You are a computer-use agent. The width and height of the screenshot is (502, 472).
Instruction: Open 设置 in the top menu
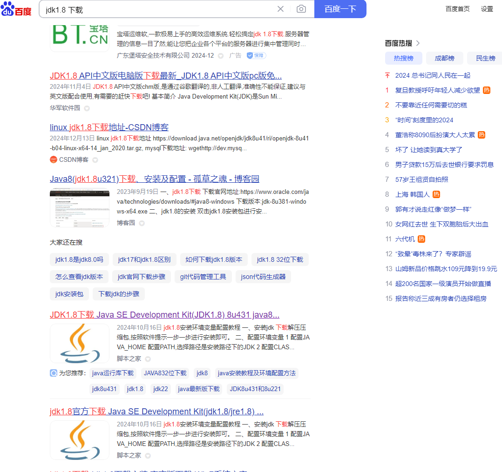[x=487, y=9]
